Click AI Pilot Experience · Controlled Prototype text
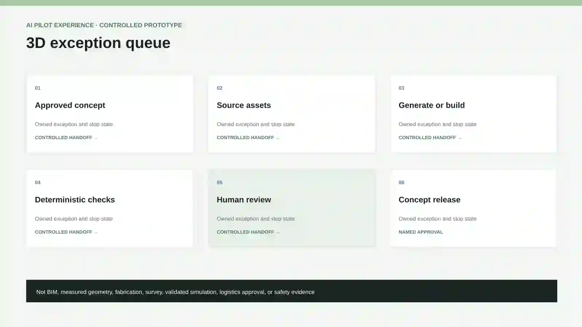The width and height of the screenshot is (582, 327). pyautogui.click(x=104, y=25)
